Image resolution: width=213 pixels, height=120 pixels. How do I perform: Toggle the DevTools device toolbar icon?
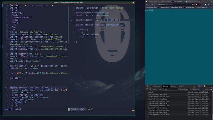click(150, 86)
